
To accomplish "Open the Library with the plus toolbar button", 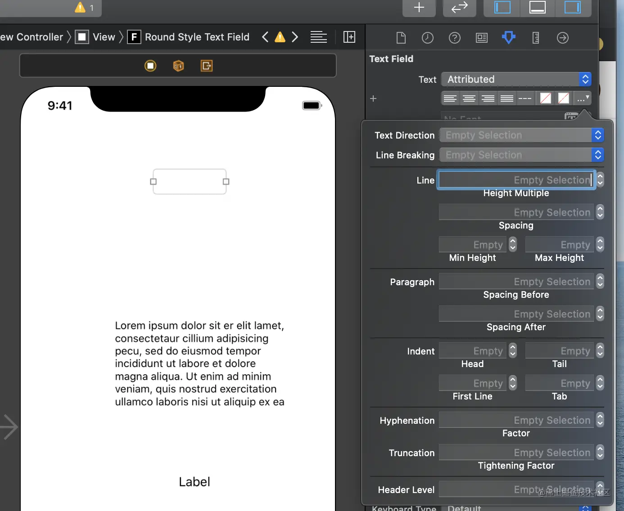I will tap(419, 8).
